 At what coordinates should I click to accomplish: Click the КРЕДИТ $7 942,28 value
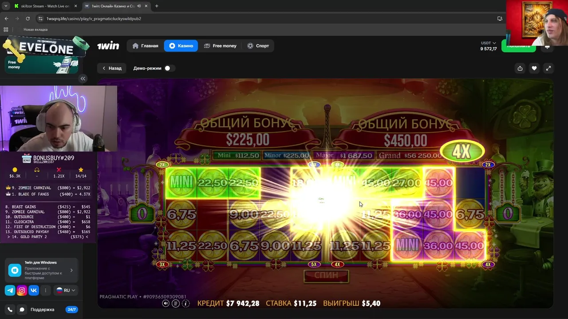click(228, 303)
